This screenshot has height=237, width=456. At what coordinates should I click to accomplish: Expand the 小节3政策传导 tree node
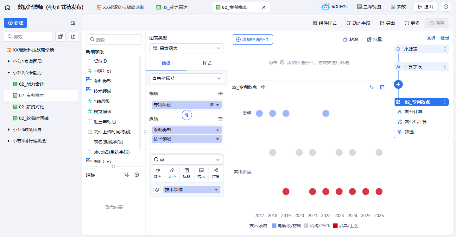(9, 130)
